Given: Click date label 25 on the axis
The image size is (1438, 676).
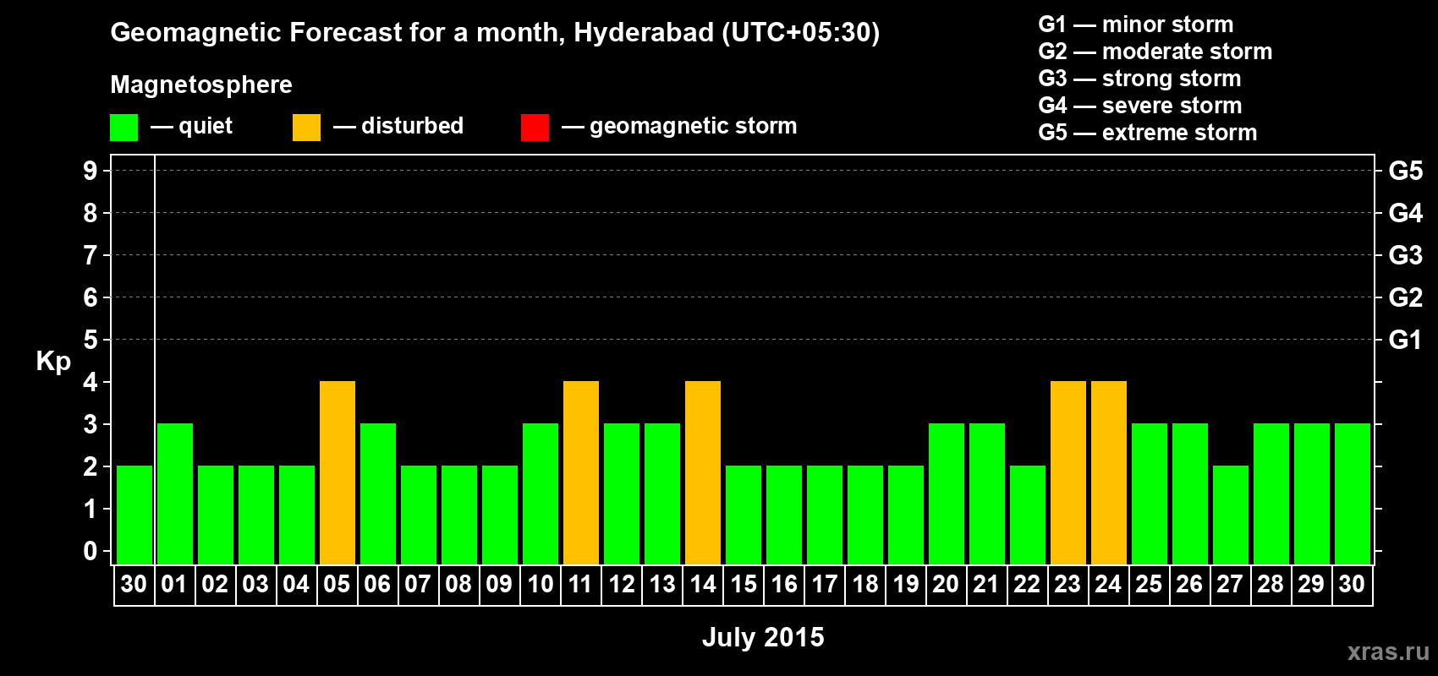Looking at the screenshot, I should pos(1149,585).
